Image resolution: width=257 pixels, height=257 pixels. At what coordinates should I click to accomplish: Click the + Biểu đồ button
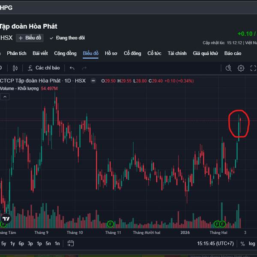pos(30,38)
